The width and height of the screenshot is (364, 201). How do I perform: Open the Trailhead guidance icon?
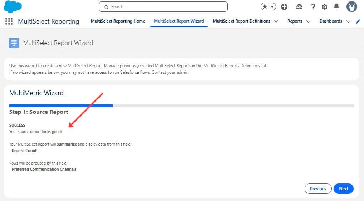[299, 7]
